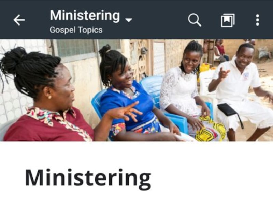Open the three-dot overflow menu
273x204 pixels.
pyautogui.click(x=258, y=20)
